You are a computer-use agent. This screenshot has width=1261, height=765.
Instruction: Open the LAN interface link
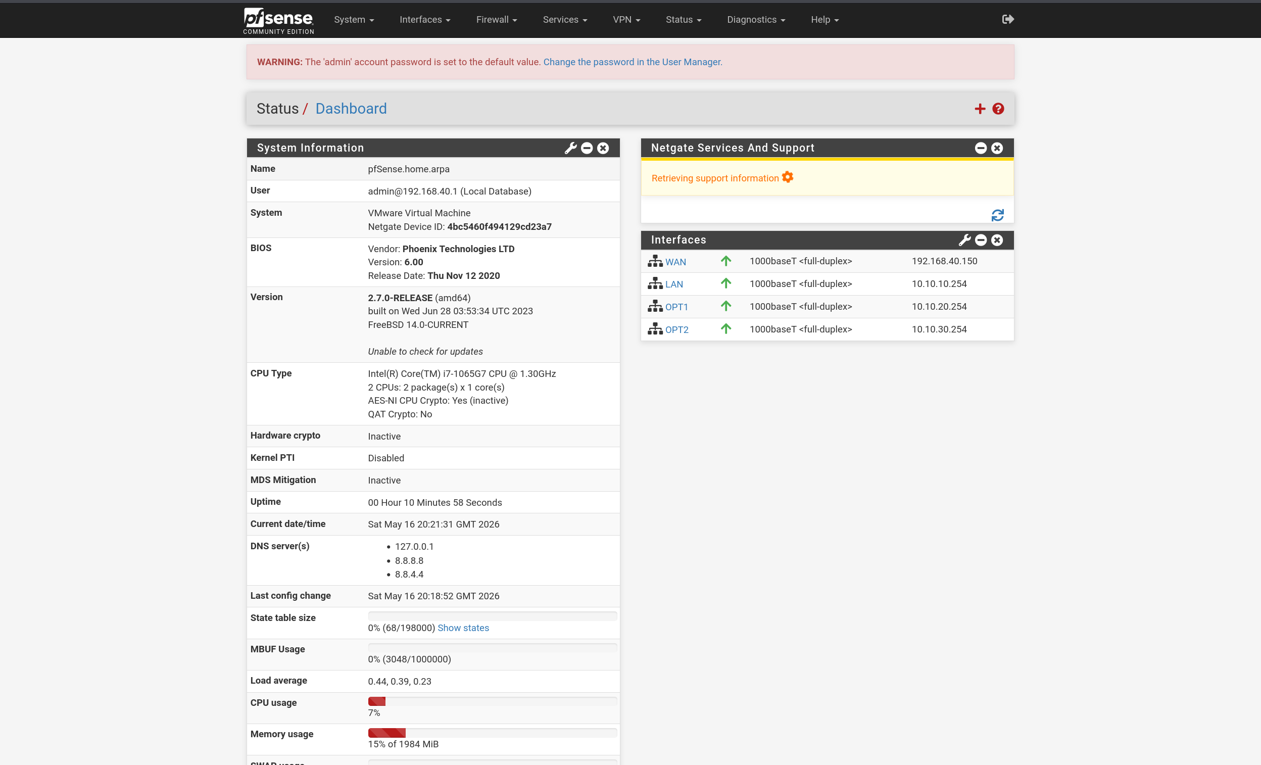pyautogui.click(x=674, y=284)
